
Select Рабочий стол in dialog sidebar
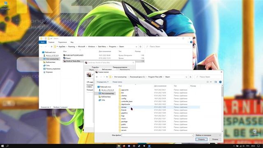click(106, 87)
